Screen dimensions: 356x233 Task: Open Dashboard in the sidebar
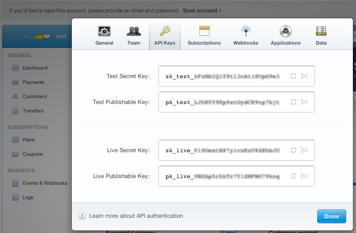click(35, 68)
